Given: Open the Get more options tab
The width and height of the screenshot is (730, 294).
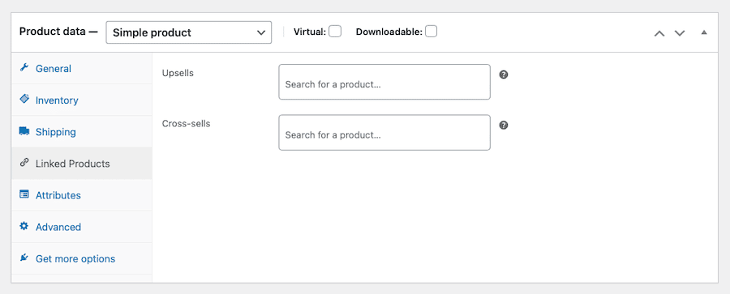Looking at the screenshot, I should pos(81,258).
